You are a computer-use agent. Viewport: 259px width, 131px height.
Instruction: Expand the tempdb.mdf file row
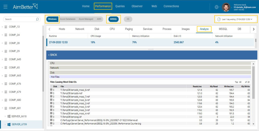click(x=51, y=93)
